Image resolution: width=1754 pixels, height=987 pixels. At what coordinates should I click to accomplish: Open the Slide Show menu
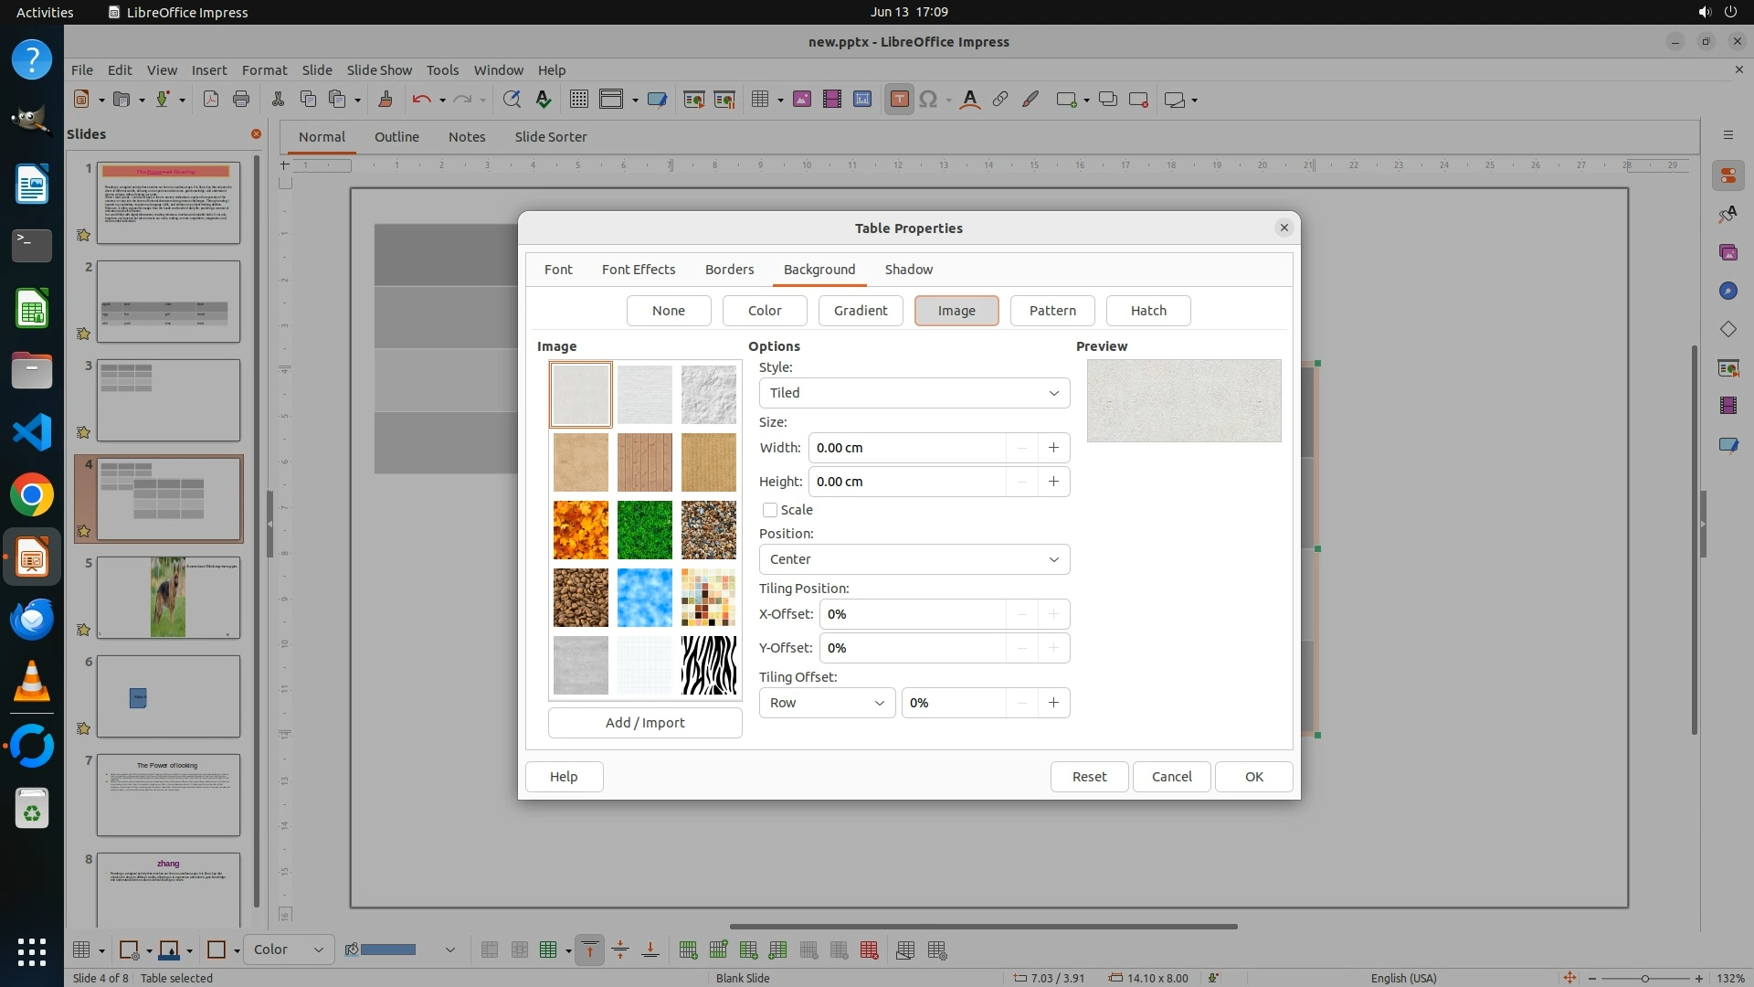(x=379, y=70)
